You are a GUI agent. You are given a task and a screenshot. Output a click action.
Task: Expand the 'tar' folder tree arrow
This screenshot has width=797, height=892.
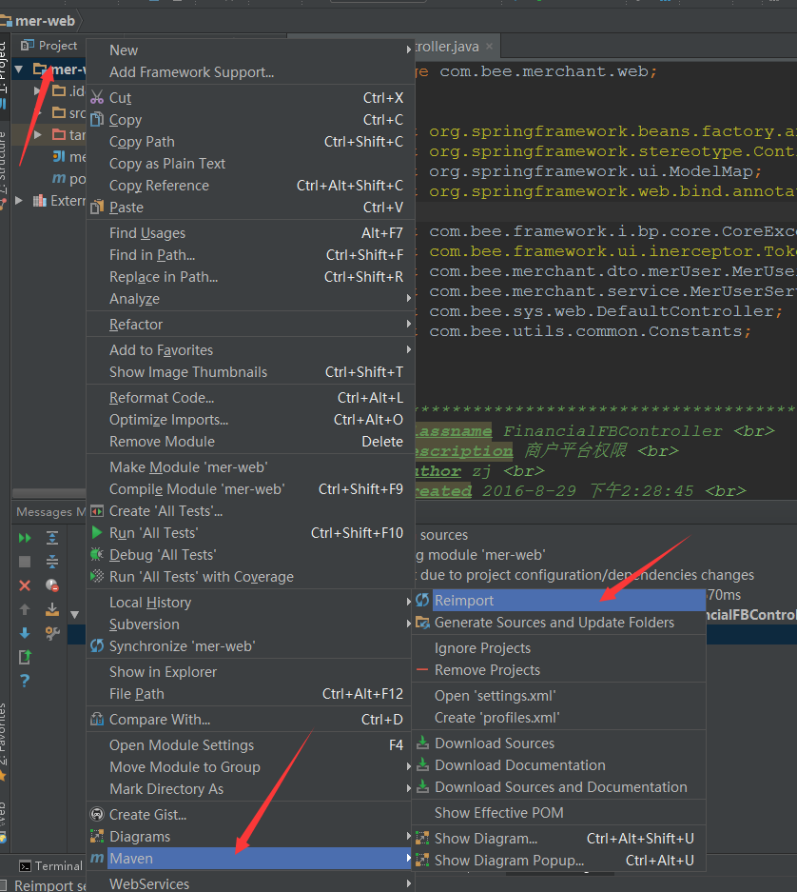(37, 135)
